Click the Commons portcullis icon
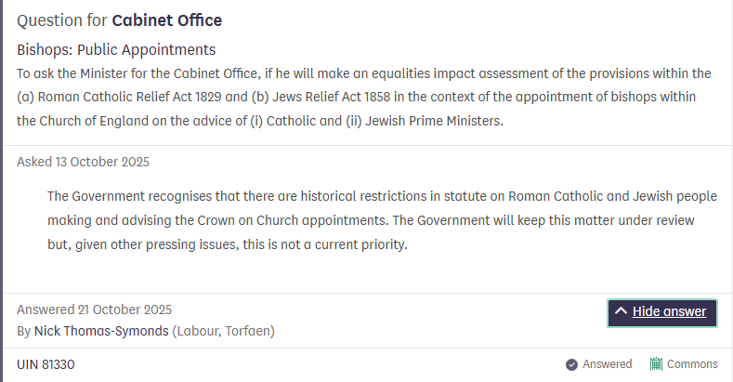 [x=656, y=364]
